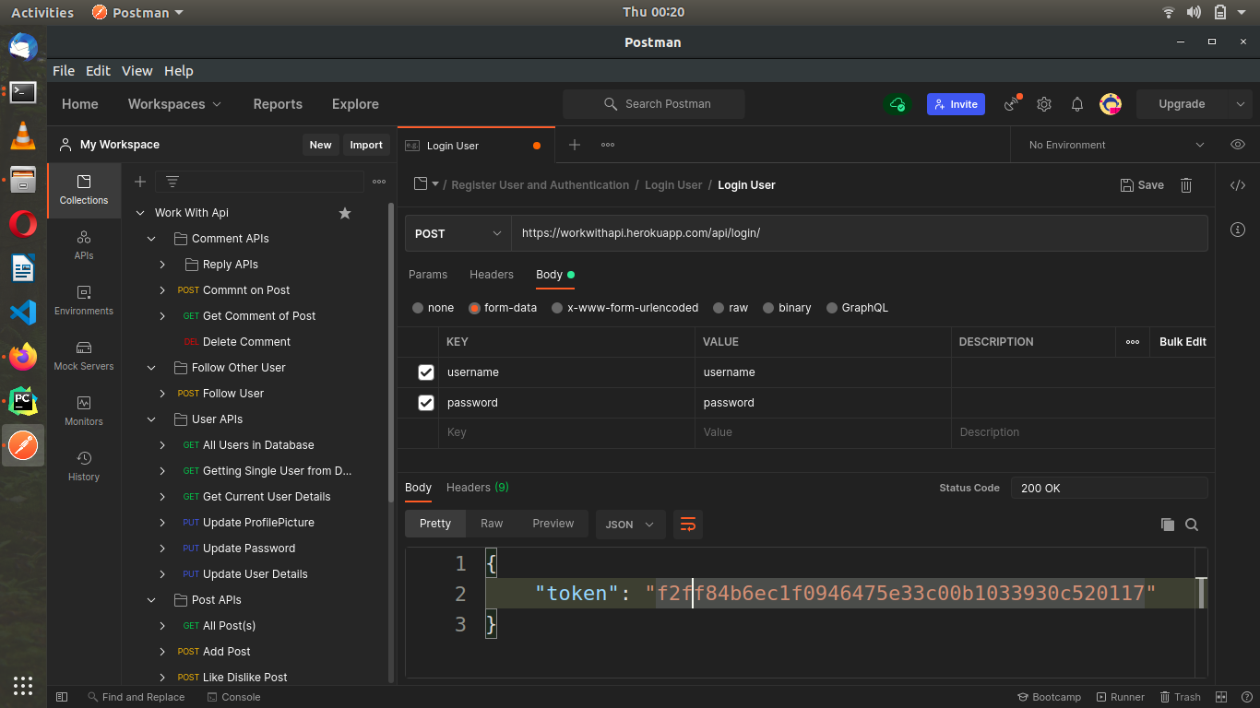The height and width of the screenshot is (708, 1260).
Task: Uncheck the password form-data row
Action: tap(426, 403)
